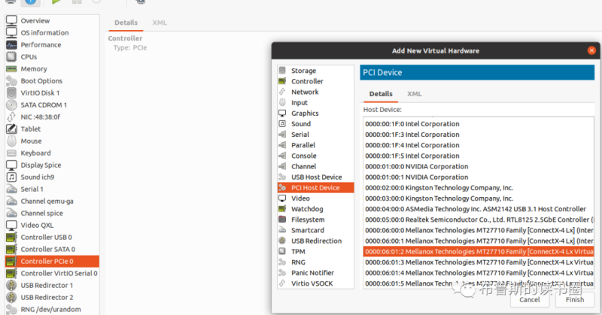Click the Cancel button
The height and width of the screenshot is (315, 602).
[530, 300]
